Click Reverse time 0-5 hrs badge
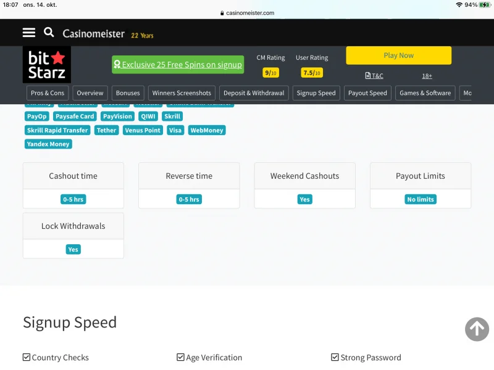The width and height of the screenshot is (494, 370). pos(189,199)
